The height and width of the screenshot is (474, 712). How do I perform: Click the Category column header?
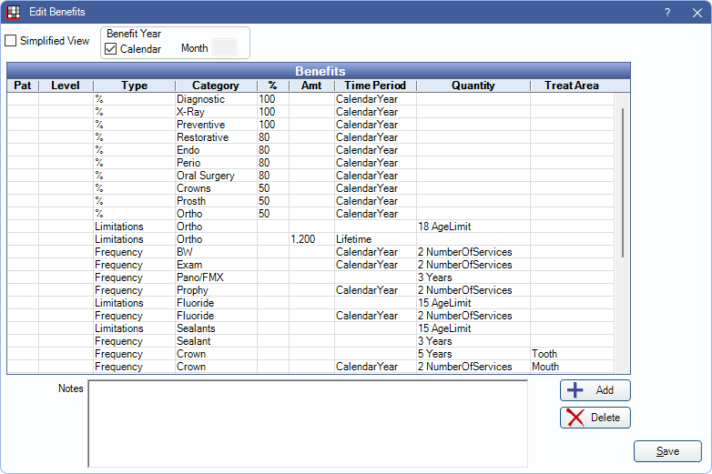click(216, 86)
